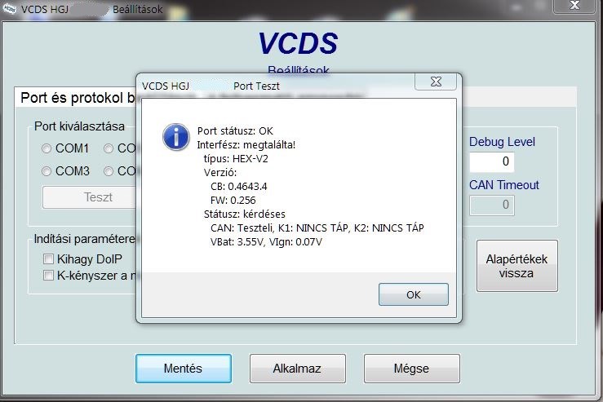Cancel with the Mégse button
Viewport: 603px width, 402px height.
coord(411,369)
